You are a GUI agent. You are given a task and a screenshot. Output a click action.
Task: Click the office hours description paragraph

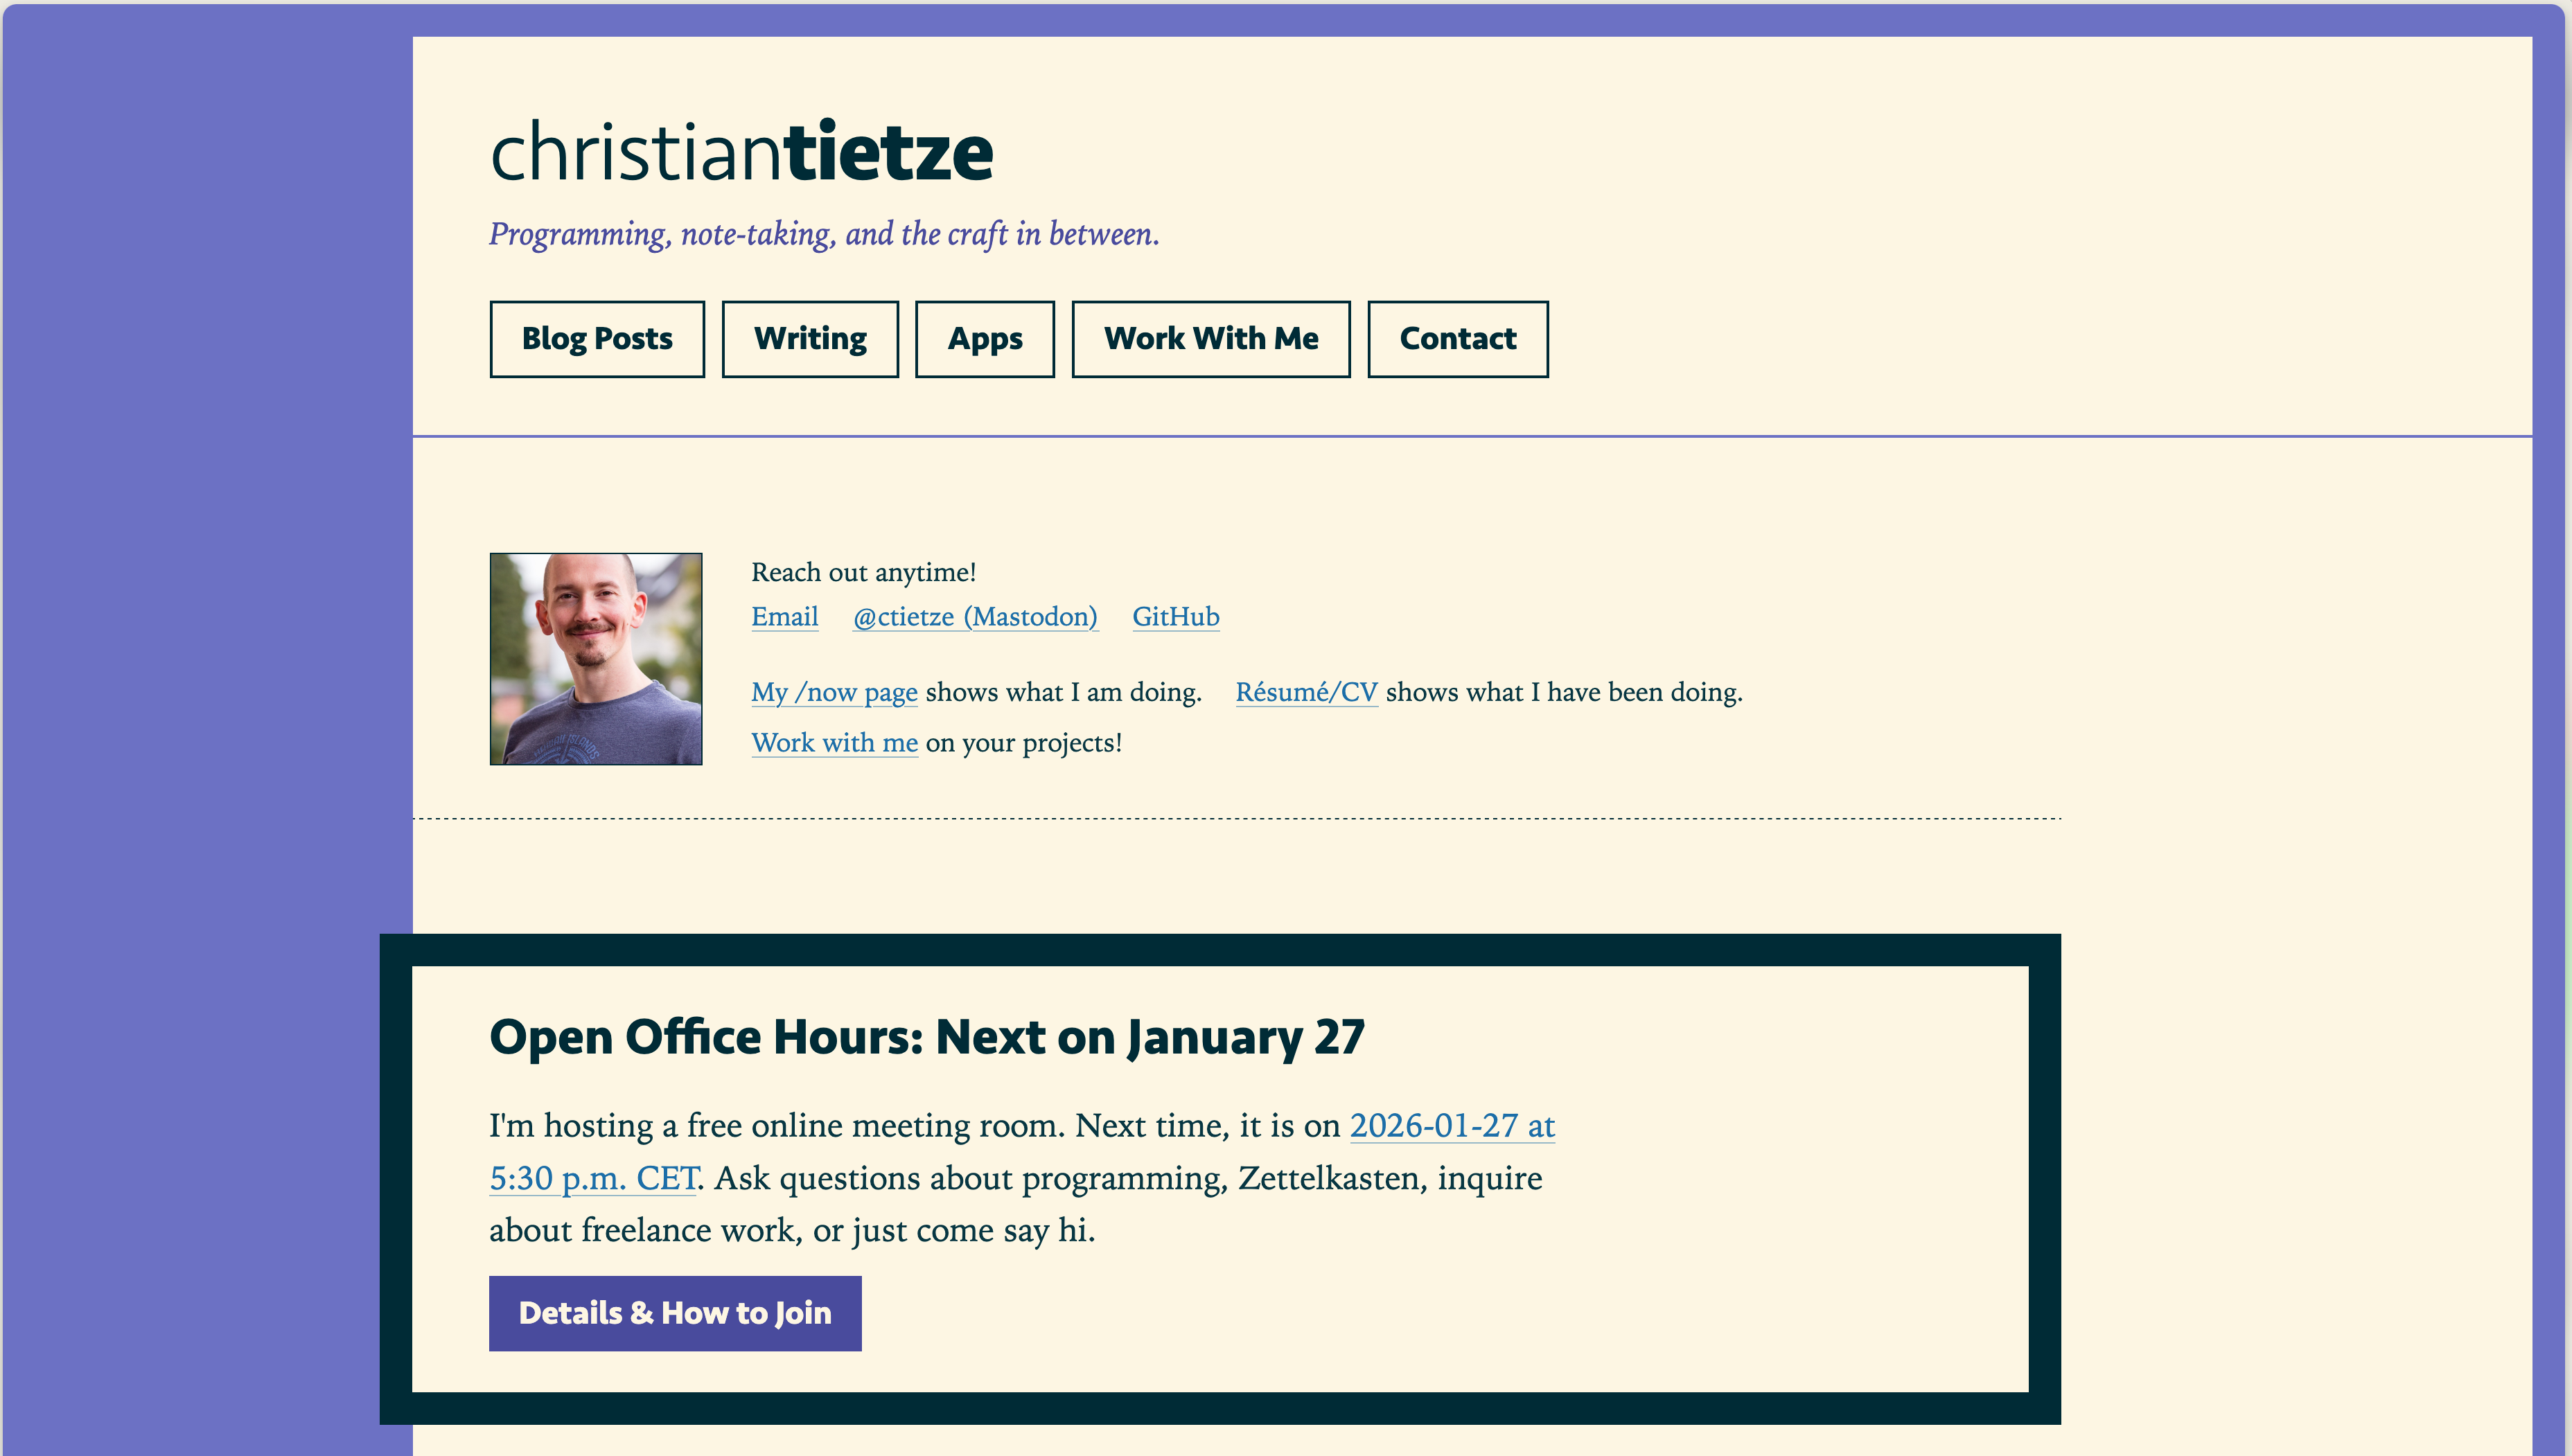pos(1022,1178)
